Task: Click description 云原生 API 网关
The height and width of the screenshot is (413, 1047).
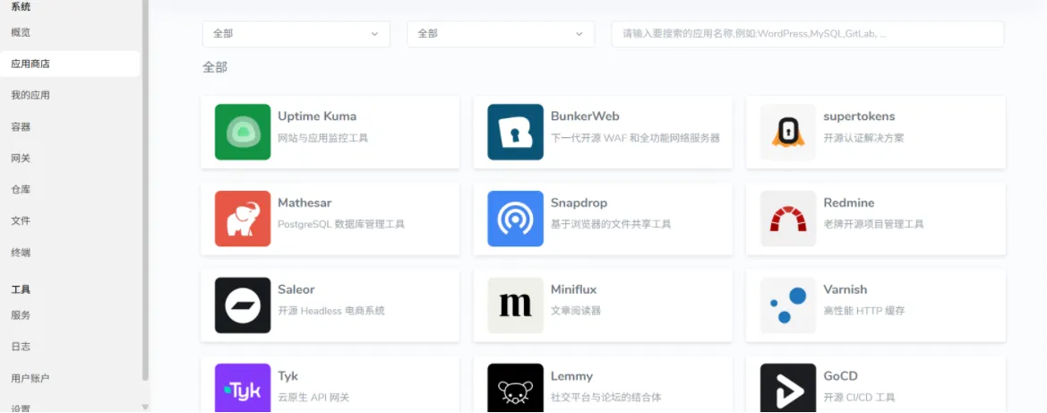Action: click(313, 398)
